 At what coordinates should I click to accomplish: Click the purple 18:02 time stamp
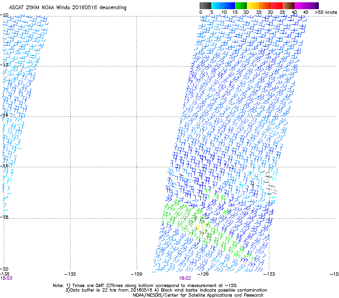[185, 278]
